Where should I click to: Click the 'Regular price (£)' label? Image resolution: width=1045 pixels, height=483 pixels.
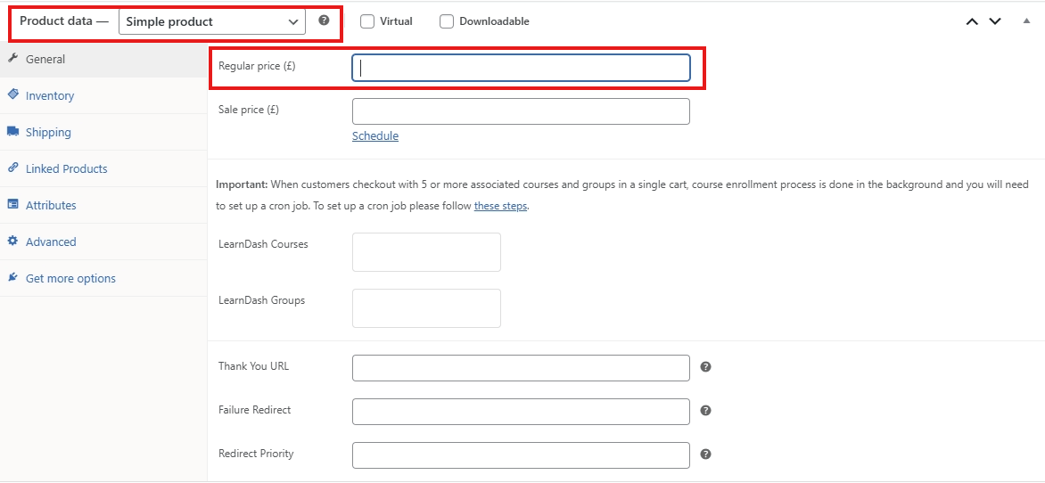(258, 67)
